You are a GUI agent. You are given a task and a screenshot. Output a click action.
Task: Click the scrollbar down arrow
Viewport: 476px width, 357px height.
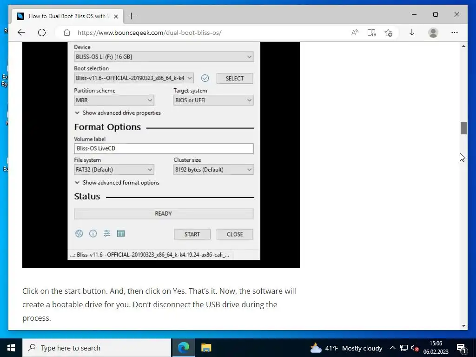(x=463, y=326)
